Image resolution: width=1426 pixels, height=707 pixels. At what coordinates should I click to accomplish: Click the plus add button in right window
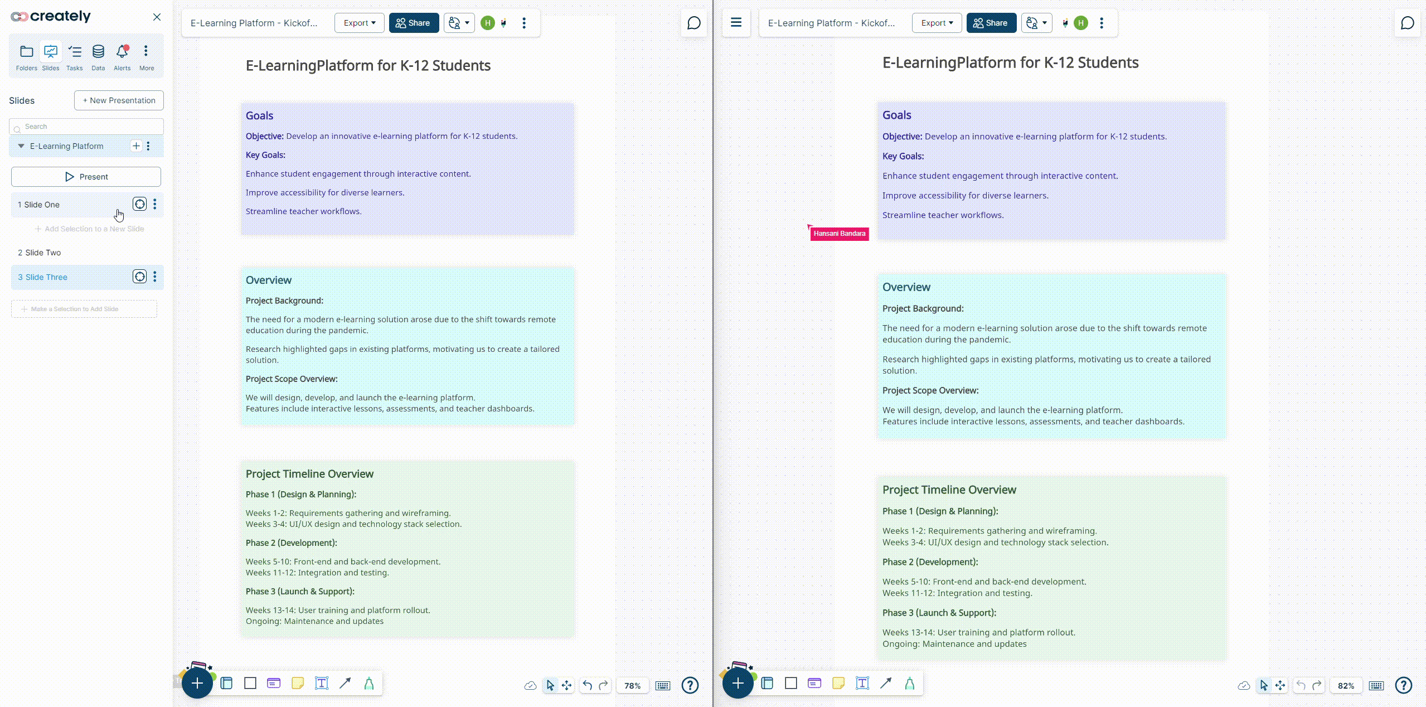(x=738, y=683)
